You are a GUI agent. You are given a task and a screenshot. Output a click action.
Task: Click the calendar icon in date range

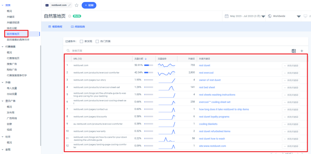(x=227, y=16)
